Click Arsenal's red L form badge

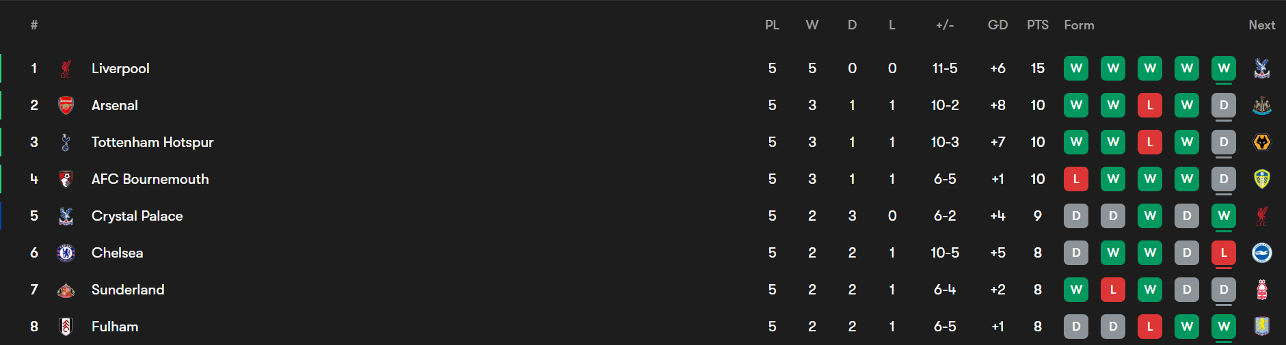point(1150,105)
